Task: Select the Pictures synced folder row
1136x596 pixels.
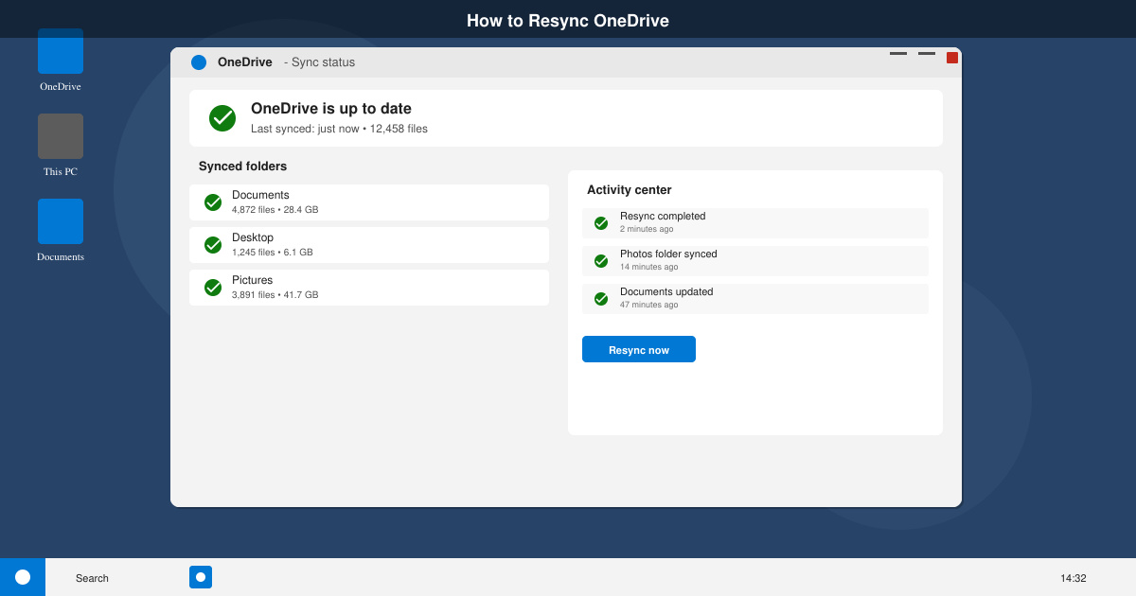Action: (x=369, y=288)
